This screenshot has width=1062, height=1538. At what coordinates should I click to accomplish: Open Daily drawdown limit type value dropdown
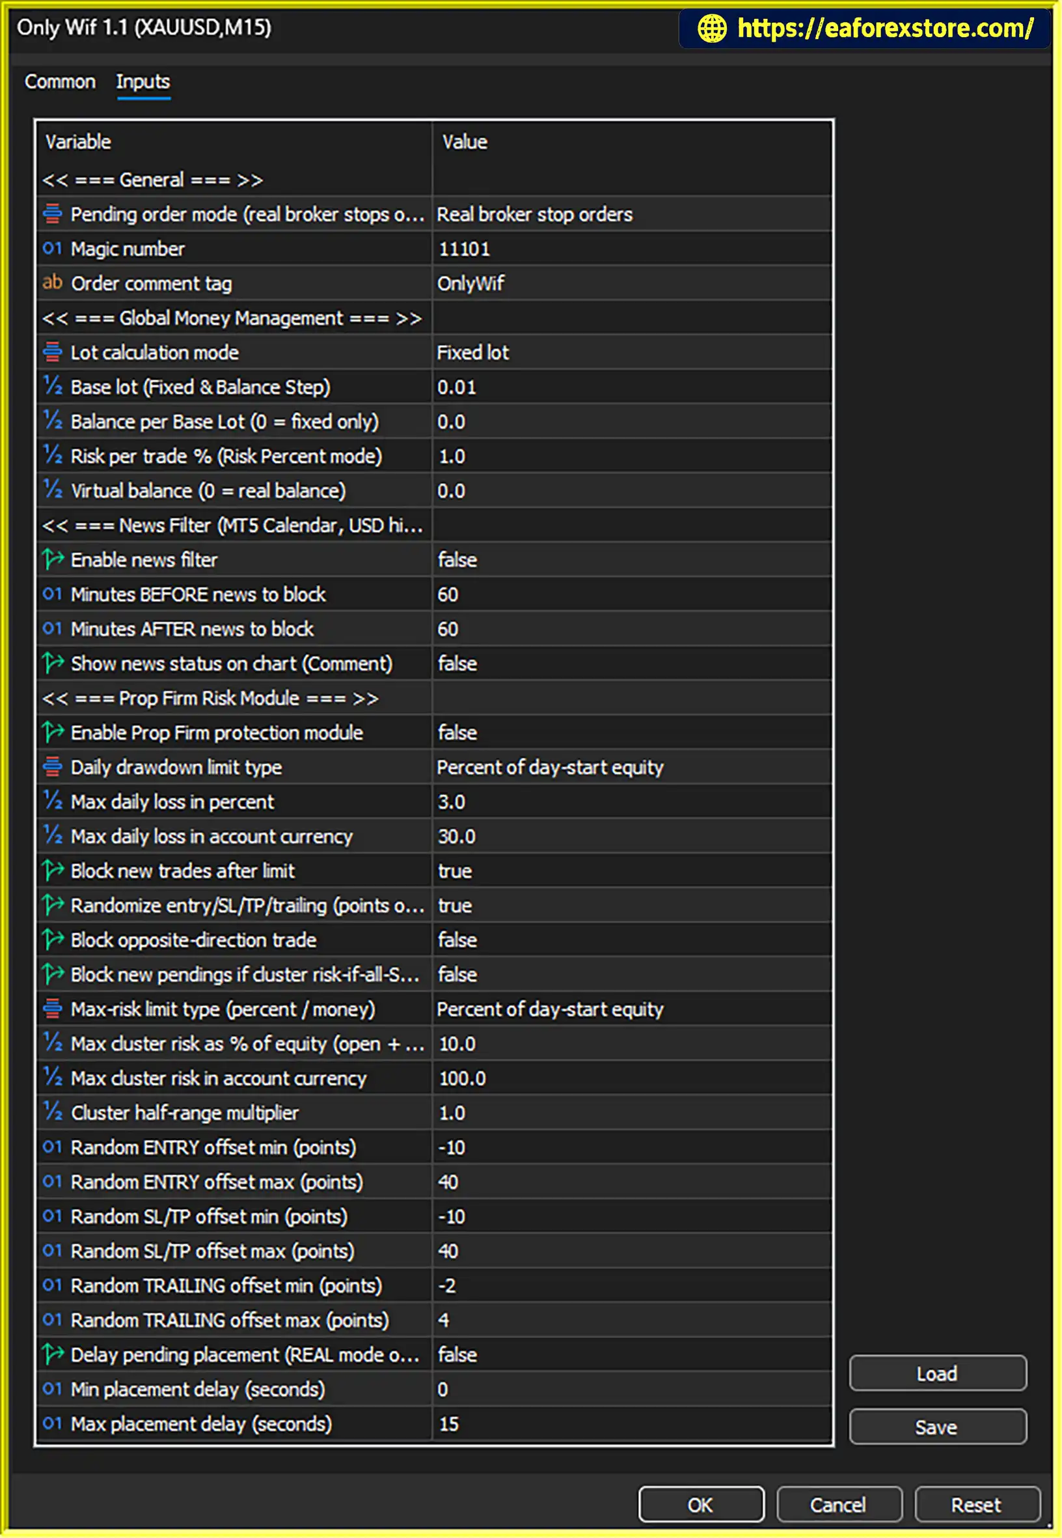click(632, 767)
